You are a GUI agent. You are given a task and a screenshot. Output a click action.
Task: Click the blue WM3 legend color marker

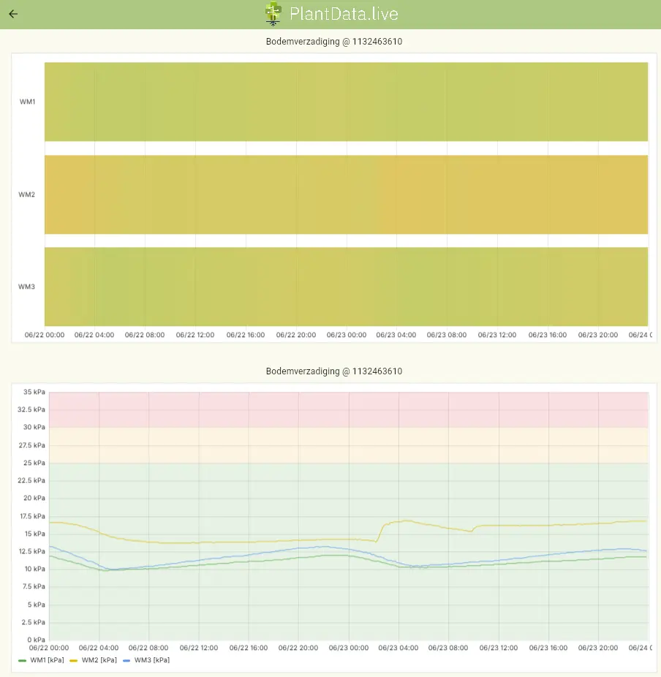pyautogui.click(x=127, y=660)
